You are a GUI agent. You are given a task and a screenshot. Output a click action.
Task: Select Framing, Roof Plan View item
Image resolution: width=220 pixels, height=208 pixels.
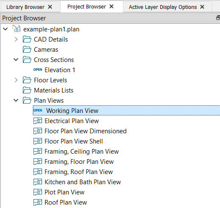pyautogui.click(x=79, y=172)
